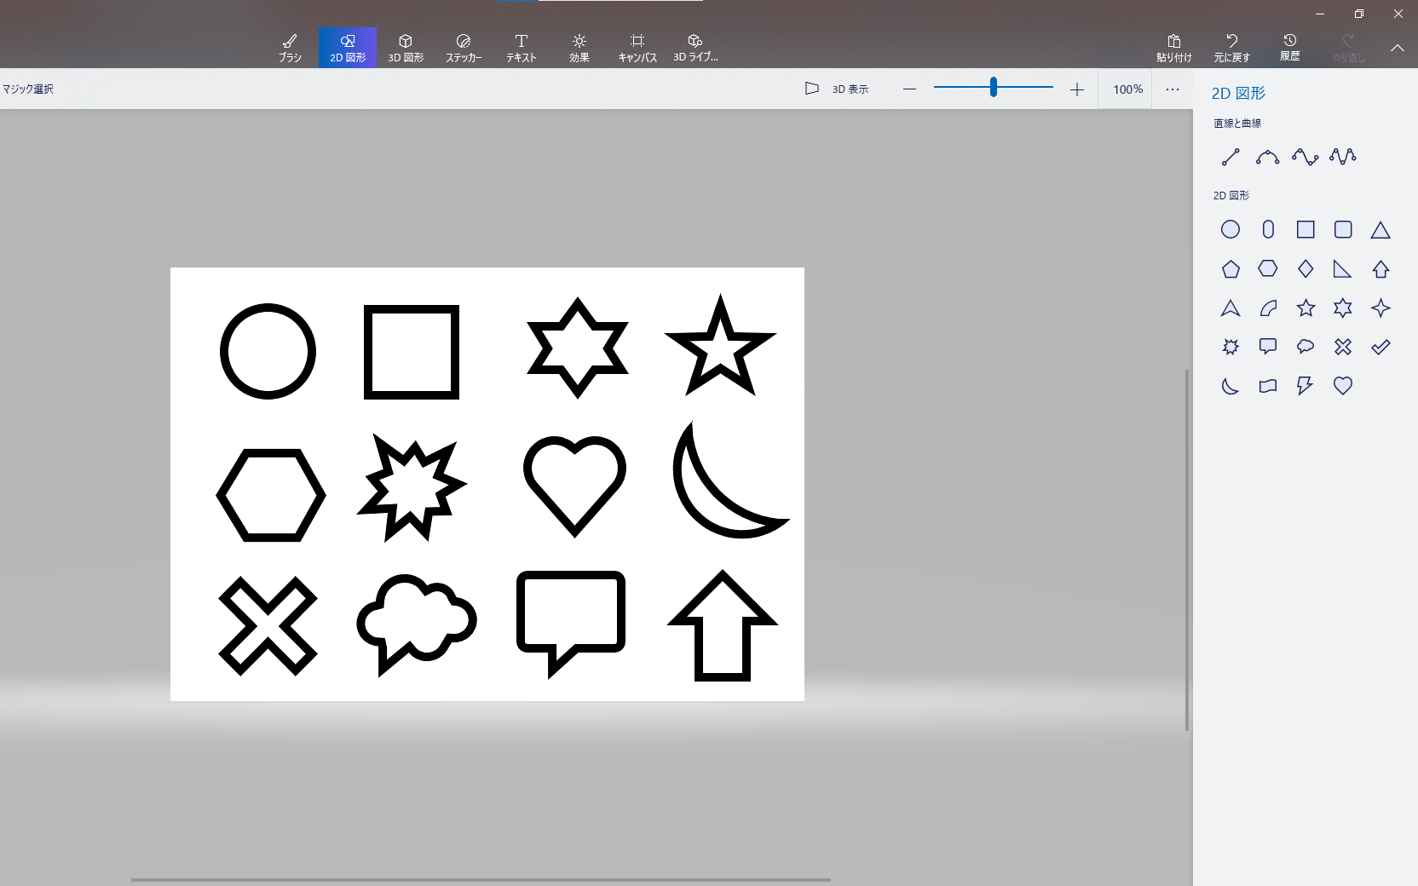
Task: Choose the checkmark shape
Action: [x=1381, y=347]
